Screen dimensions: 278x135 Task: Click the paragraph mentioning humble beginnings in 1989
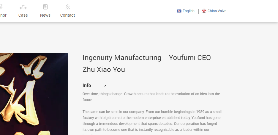[x=152, y=123]
